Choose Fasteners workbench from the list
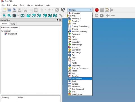 [80, 34]
